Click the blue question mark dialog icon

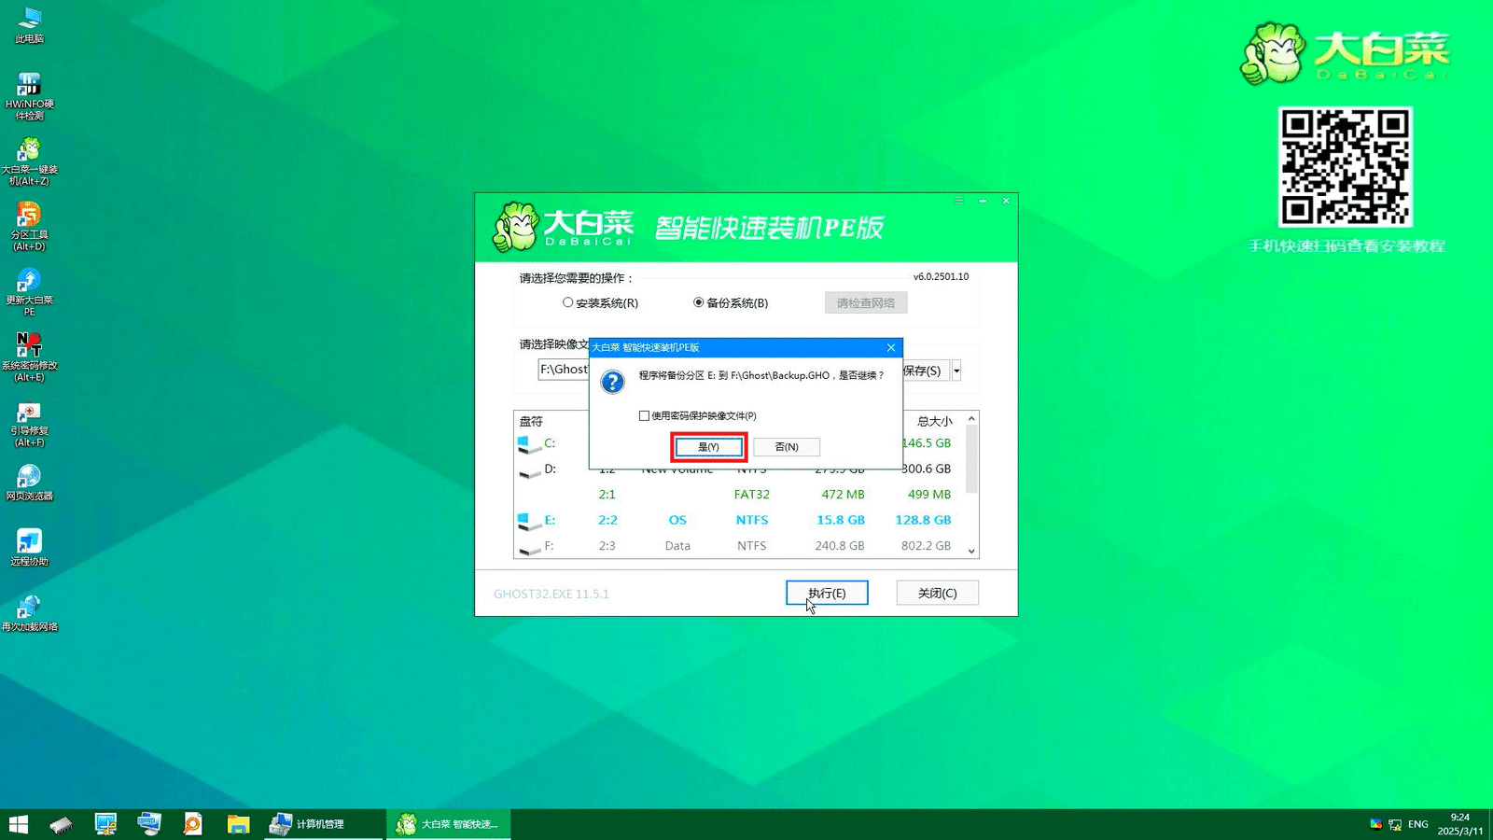tap(612, 382)
